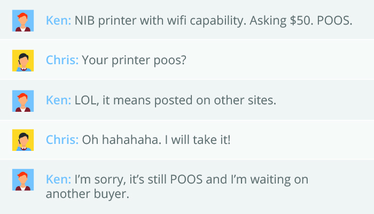This screenshot has height=214, width=374.
Task: Click the "Your printer poos?" message text
Action: pos(134,60)
